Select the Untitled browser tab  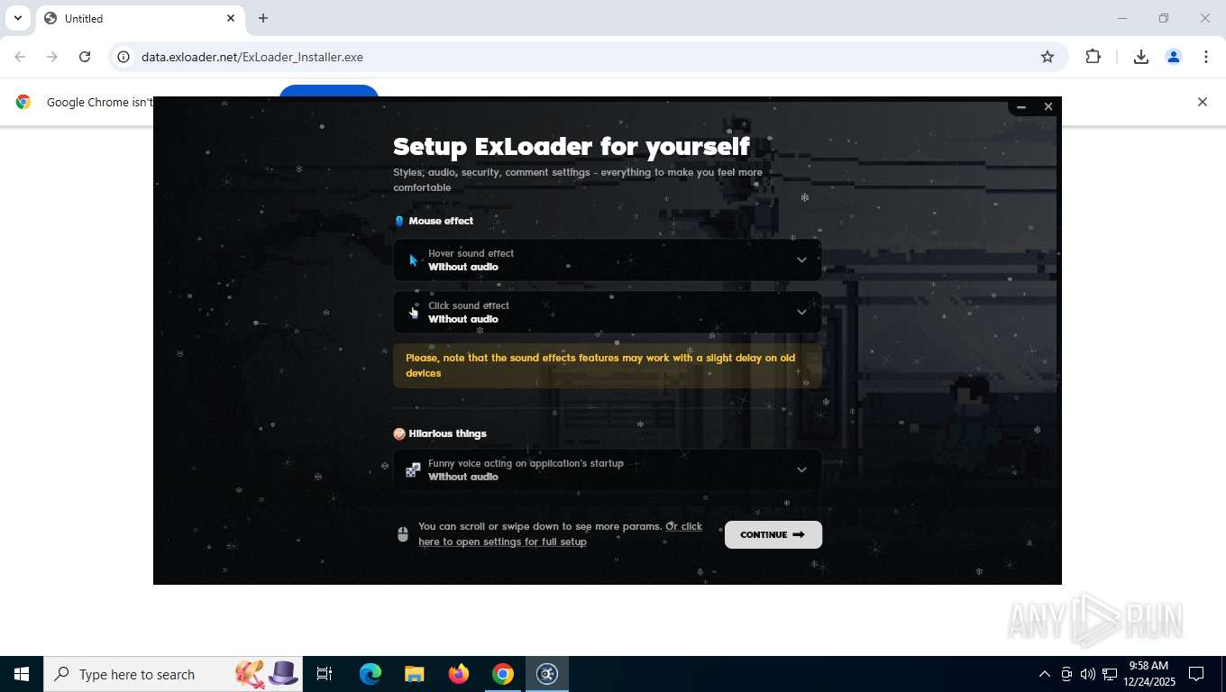(140, 18)
